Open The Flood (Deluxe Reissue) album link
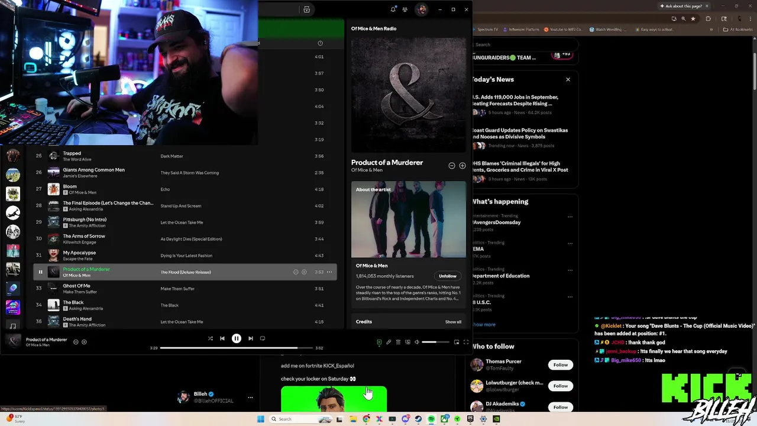The image size is (757, 426). coord(186,272)
